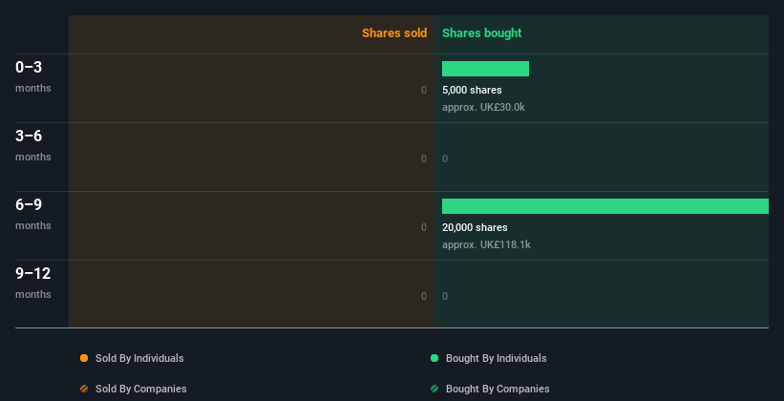The width and height of the screenshot is (784, 401).
Task: Select the 0–3 months row label
Action: (x=33, y=76)
